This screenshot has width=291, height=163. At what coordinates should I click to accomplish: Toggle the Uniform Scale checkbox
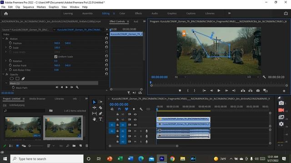coord(55,57)
